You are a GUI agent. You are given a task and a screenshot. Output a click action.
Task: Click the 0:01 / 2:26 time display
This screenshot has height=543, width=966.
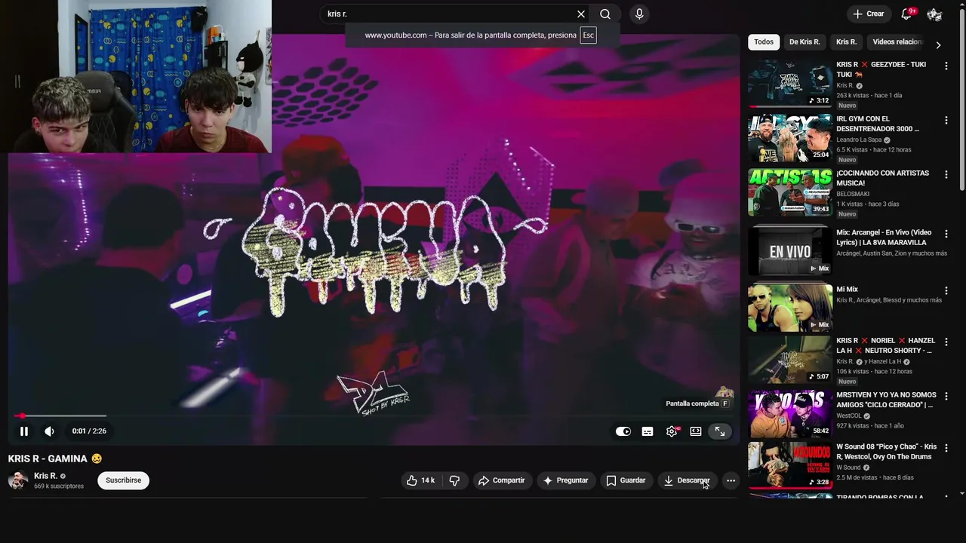[x=89, y=431]
